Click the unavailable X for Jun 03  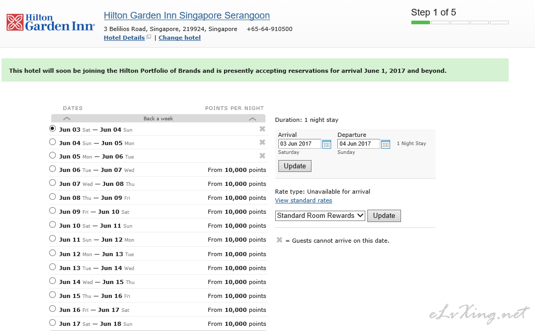[262, 129]
